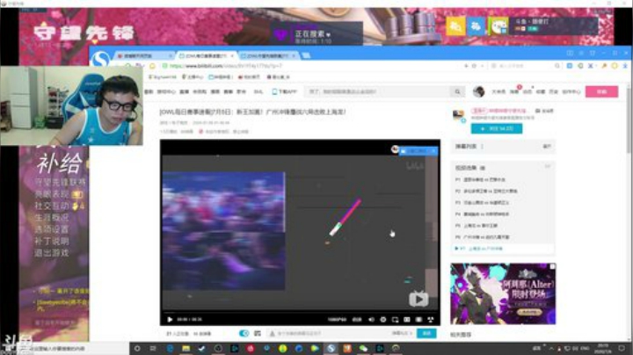This screenshot has height=355, width=633.
Task: Open 社交互动 in Overwatch menu
Action: pyautogui.click(x=52, y=206)
